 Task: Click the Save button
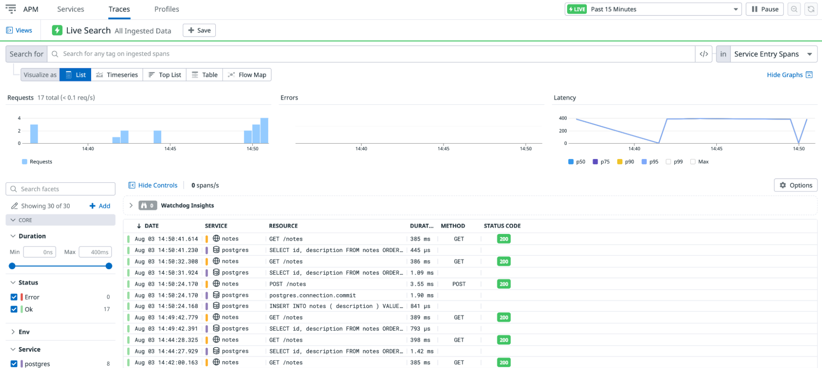(x=199, y=30)
